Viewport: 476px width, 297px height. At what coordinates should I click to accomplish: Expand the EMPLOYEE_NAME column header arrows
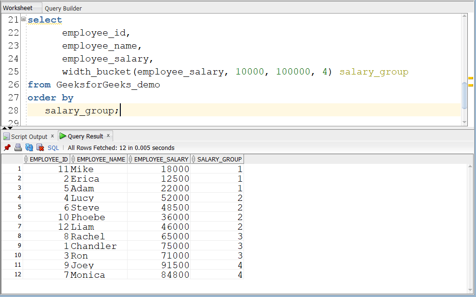73,159
